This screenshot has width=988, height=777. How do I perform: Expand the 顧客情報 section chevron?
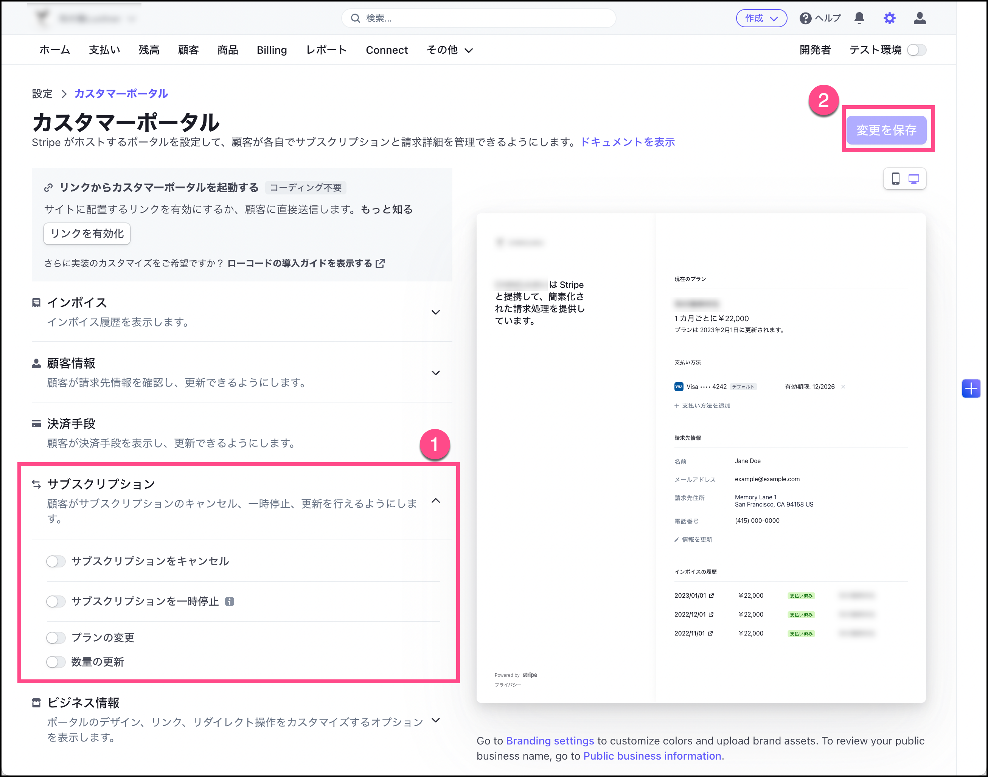click(435, 373)
